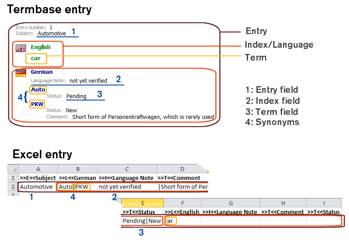The image size is (349, 244).
Task: Select the German term 'Auto' in termbase entry
Action: [x=39, y=90]
